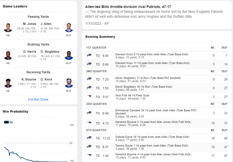Click Josh Allen player headshot
This screenshot has width=233, height=162.
pos(69,27)
